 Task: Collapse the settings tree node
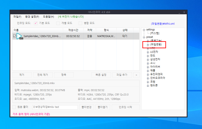pyautogui.click(x=144, y=30)
